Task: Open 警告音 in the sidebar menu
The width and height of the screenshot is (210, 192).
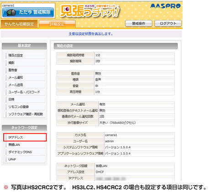Action: [x=25, y=70]
